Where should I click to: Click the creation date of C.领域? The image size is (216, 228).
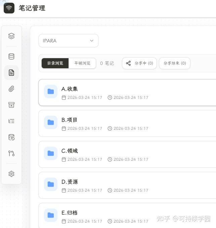pos(85,159)
